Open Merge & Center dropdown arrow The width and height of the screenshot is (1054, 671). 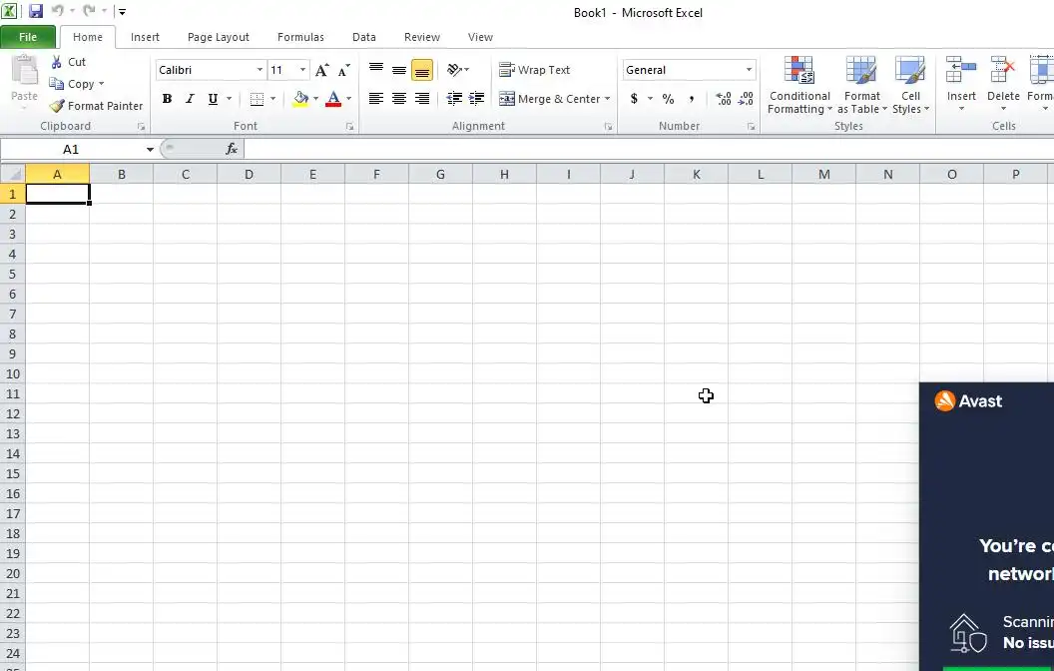[x=608, y=99]
